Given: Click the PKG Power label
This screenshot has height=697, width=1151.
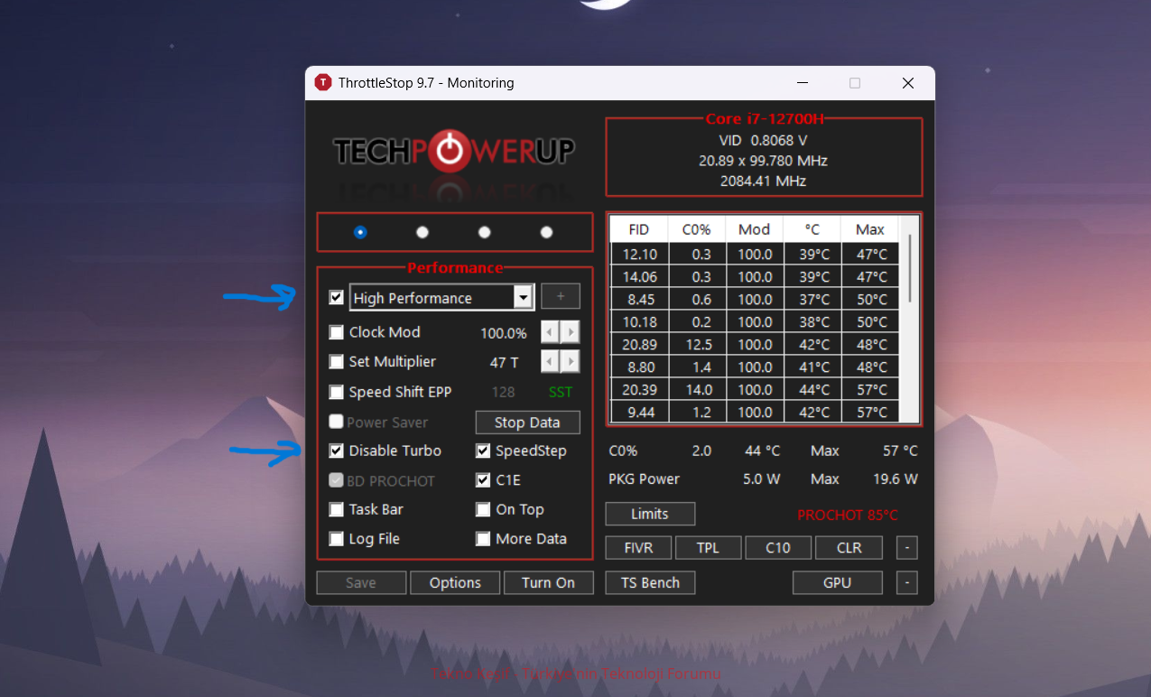Looking at the screenshot, I should (644, 479).
